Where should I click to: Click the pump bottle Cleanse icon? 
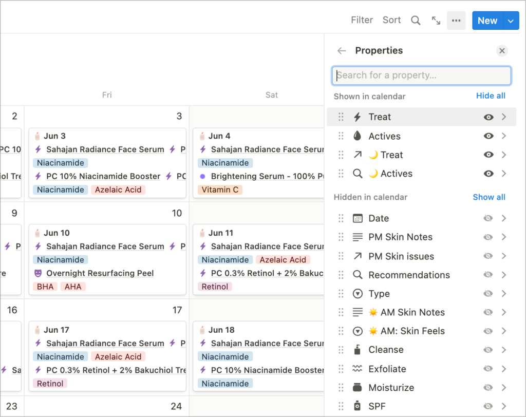(358, 350)
